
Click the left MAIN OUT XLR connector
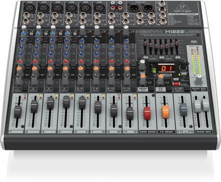click(x=134, y=7)
